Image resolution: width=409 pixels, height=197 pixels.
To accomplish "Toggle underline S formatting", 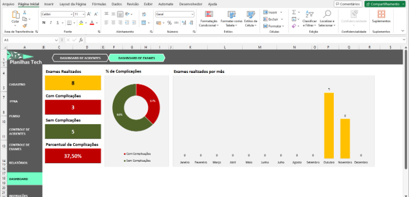I will (x=58, y=23).
